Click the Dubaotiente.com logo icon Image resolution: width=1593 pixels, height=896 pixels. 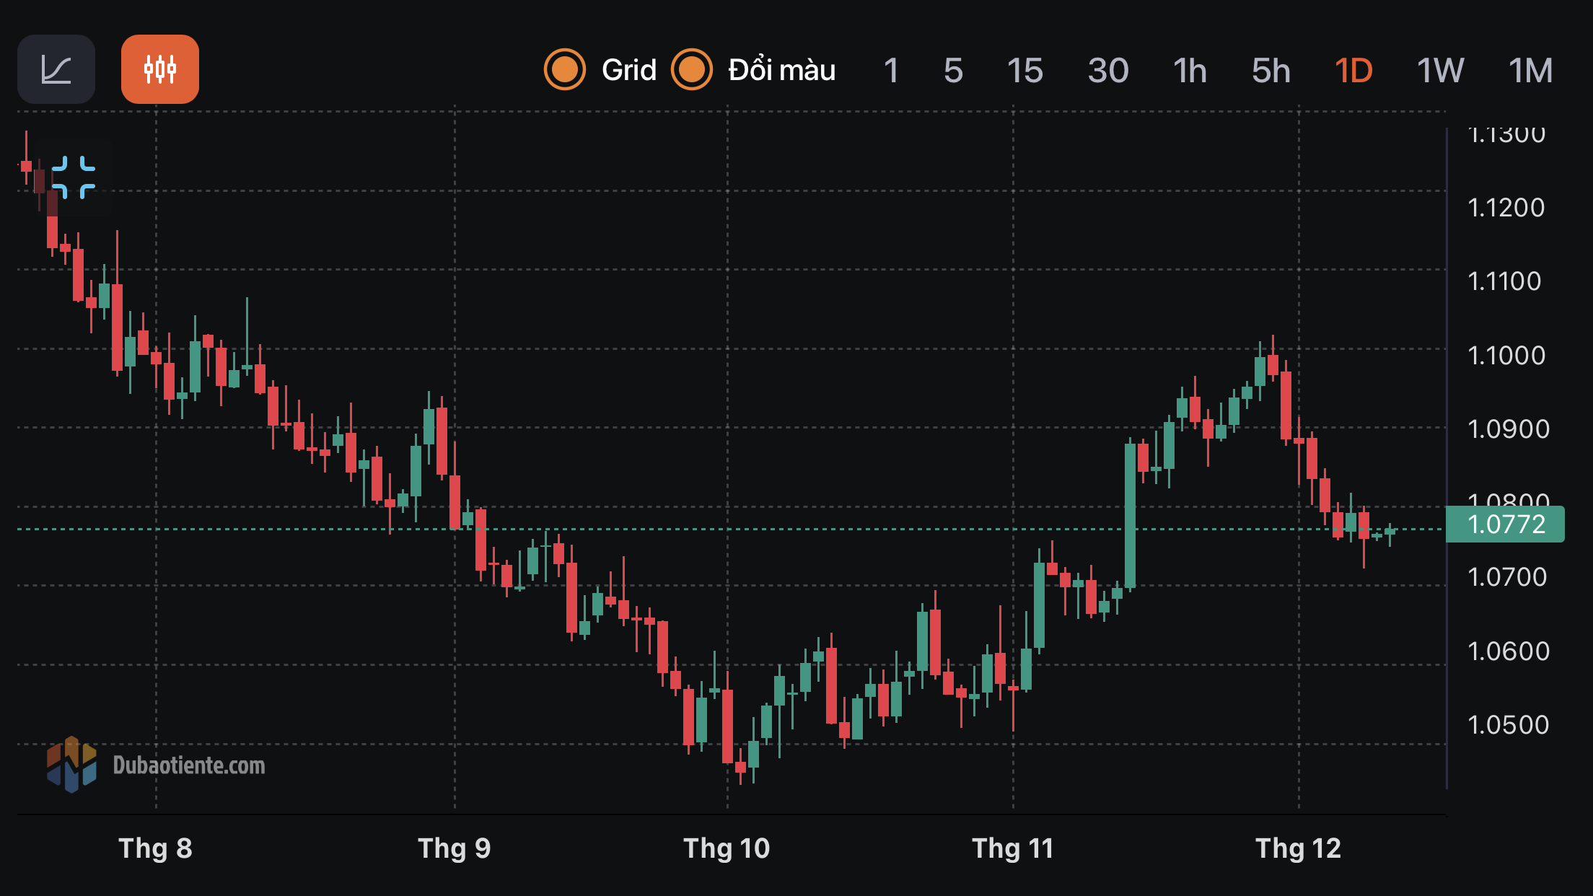[71, 764]
